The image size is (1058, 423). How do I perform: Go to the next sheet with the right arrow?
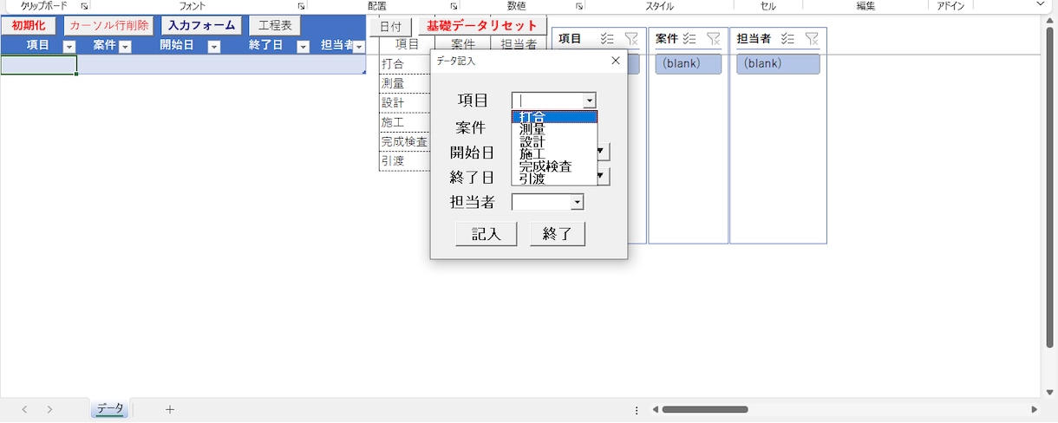(x=50, y=409)
